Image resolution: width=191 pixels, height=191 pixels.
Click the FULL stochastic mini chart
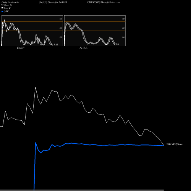95,31
